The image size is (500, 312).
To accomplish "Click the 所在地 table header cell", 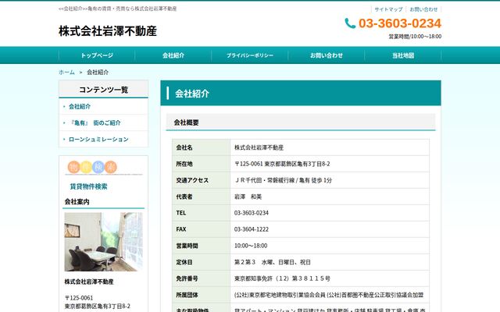I will (x=202, y=164).
